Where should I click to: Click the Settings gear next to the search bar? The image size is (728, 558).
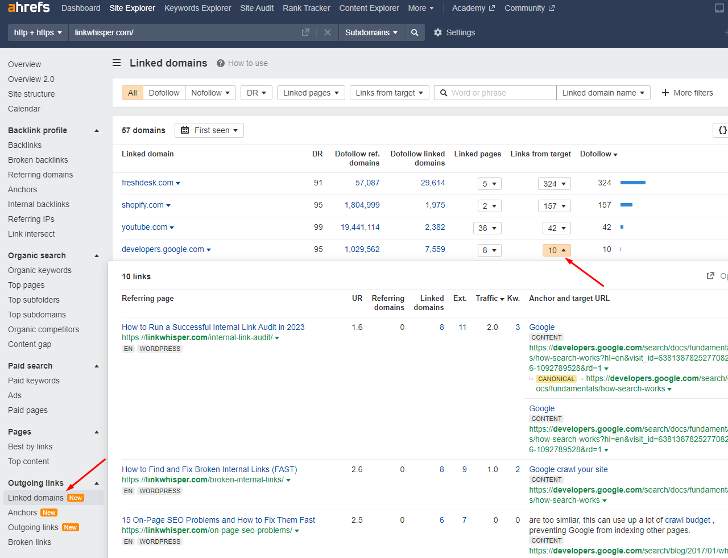click(x=437, y=32)
